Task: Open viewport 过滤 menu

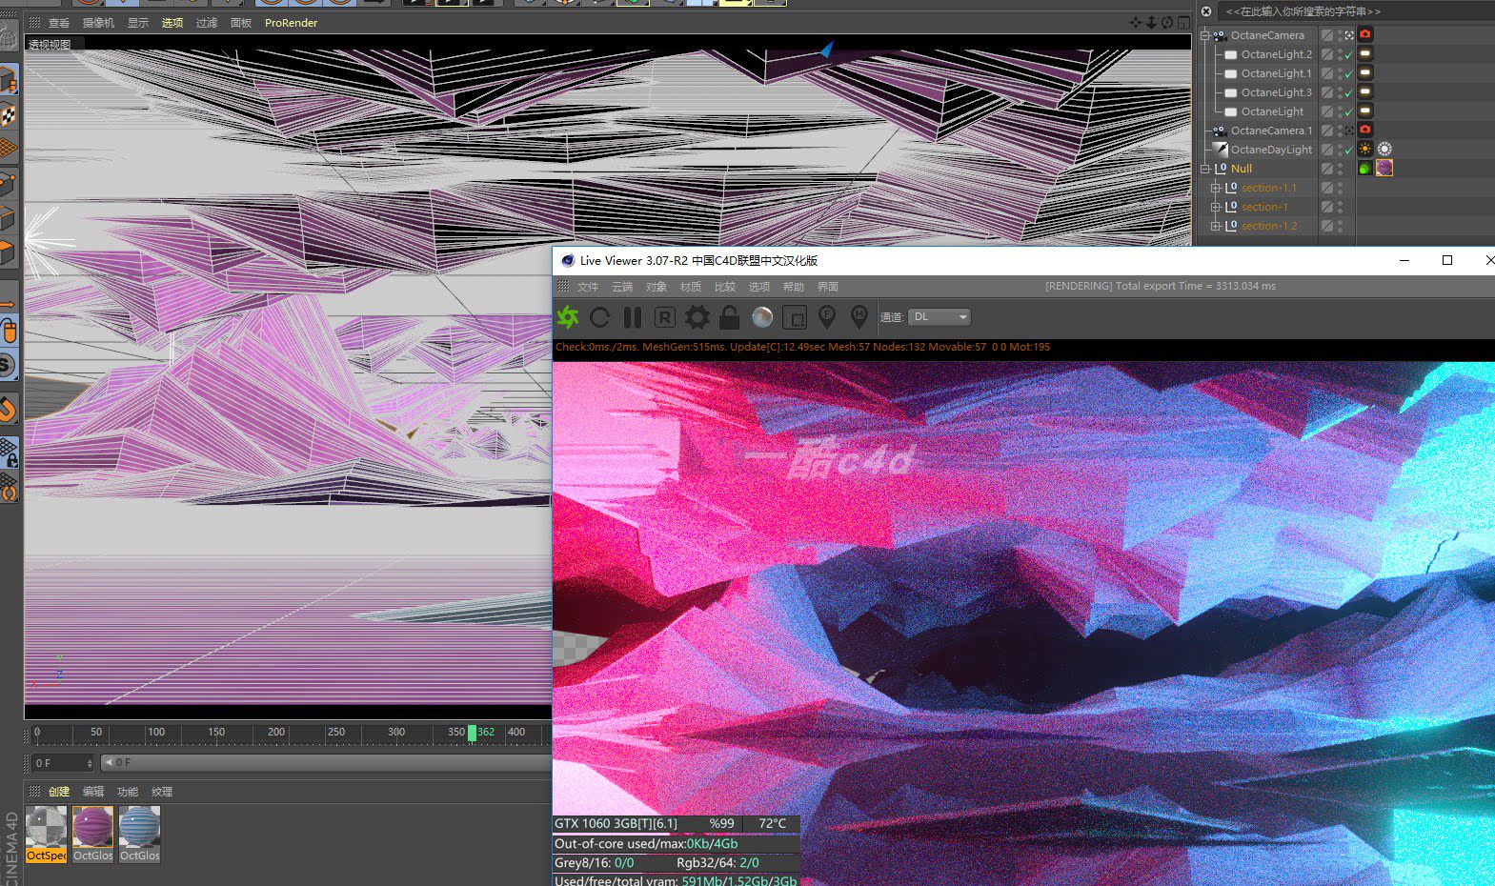Action: tap(207, 23)
